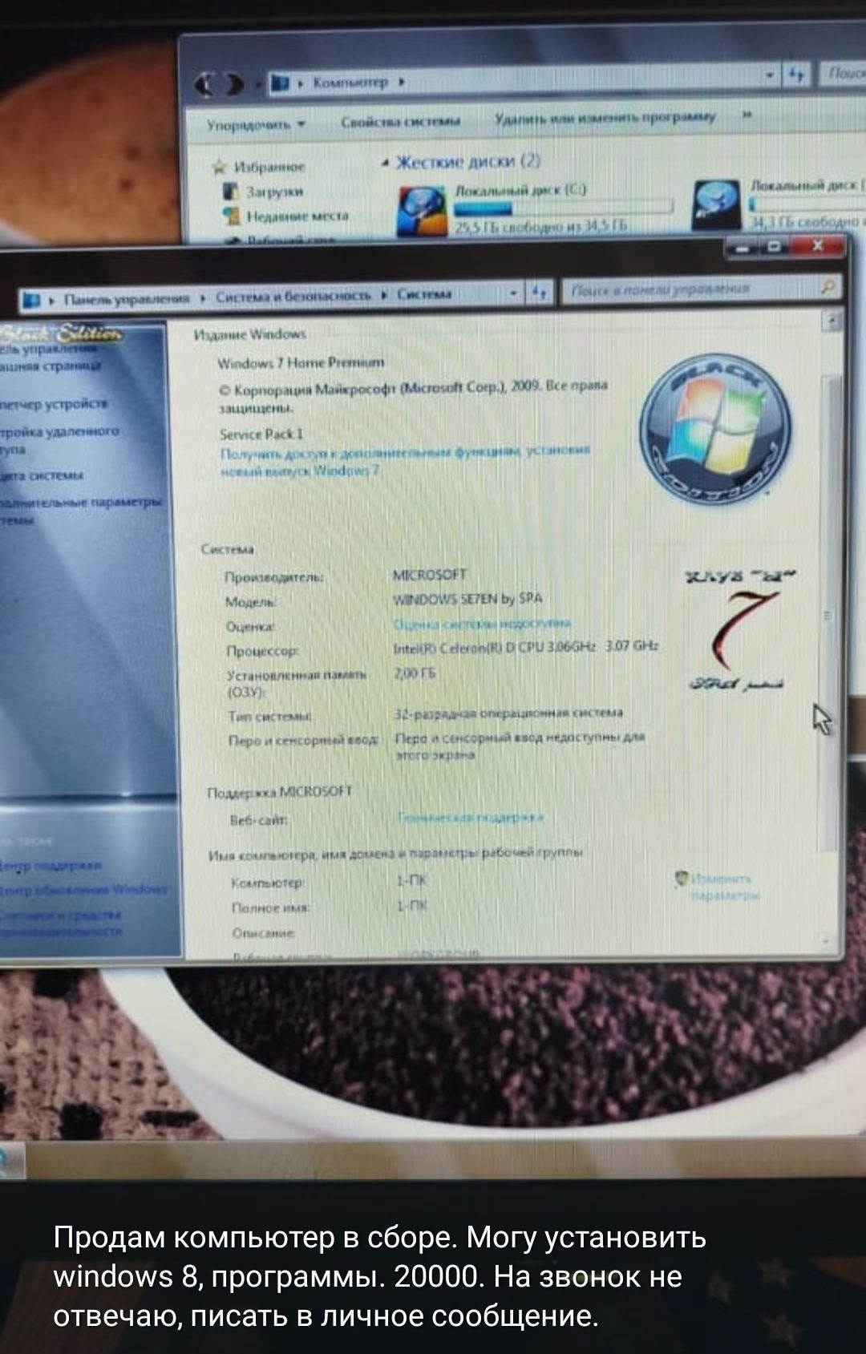
Task: Open control panel home page link
Action: (51, 358)
